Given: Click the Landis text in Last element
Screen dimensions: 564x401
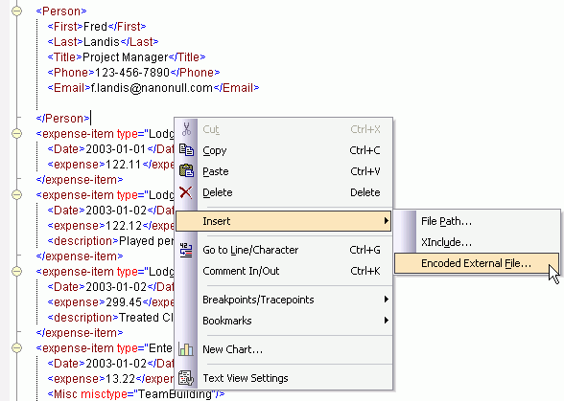Looking at the screenshot, I should (102, 42).
